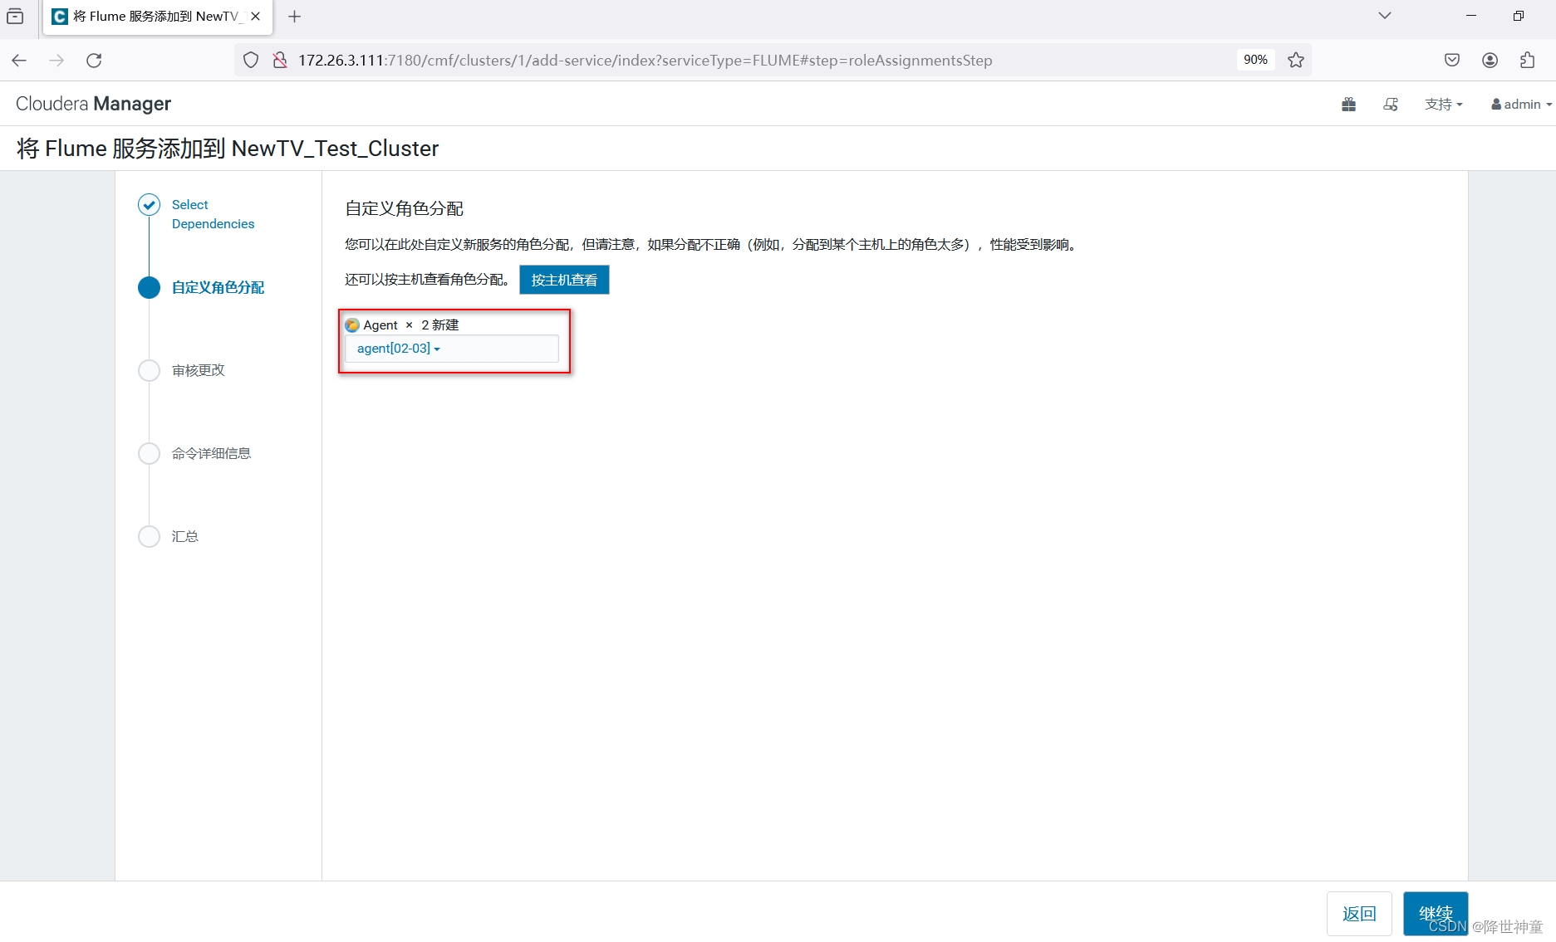Open a new browser tab
This screenshot has width=1556, height=942.
(x=294, y=16)
